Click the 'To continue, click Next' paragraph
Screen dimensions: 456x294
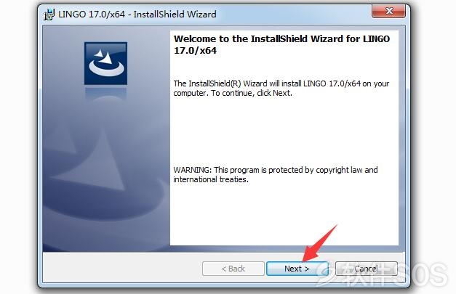281,89
